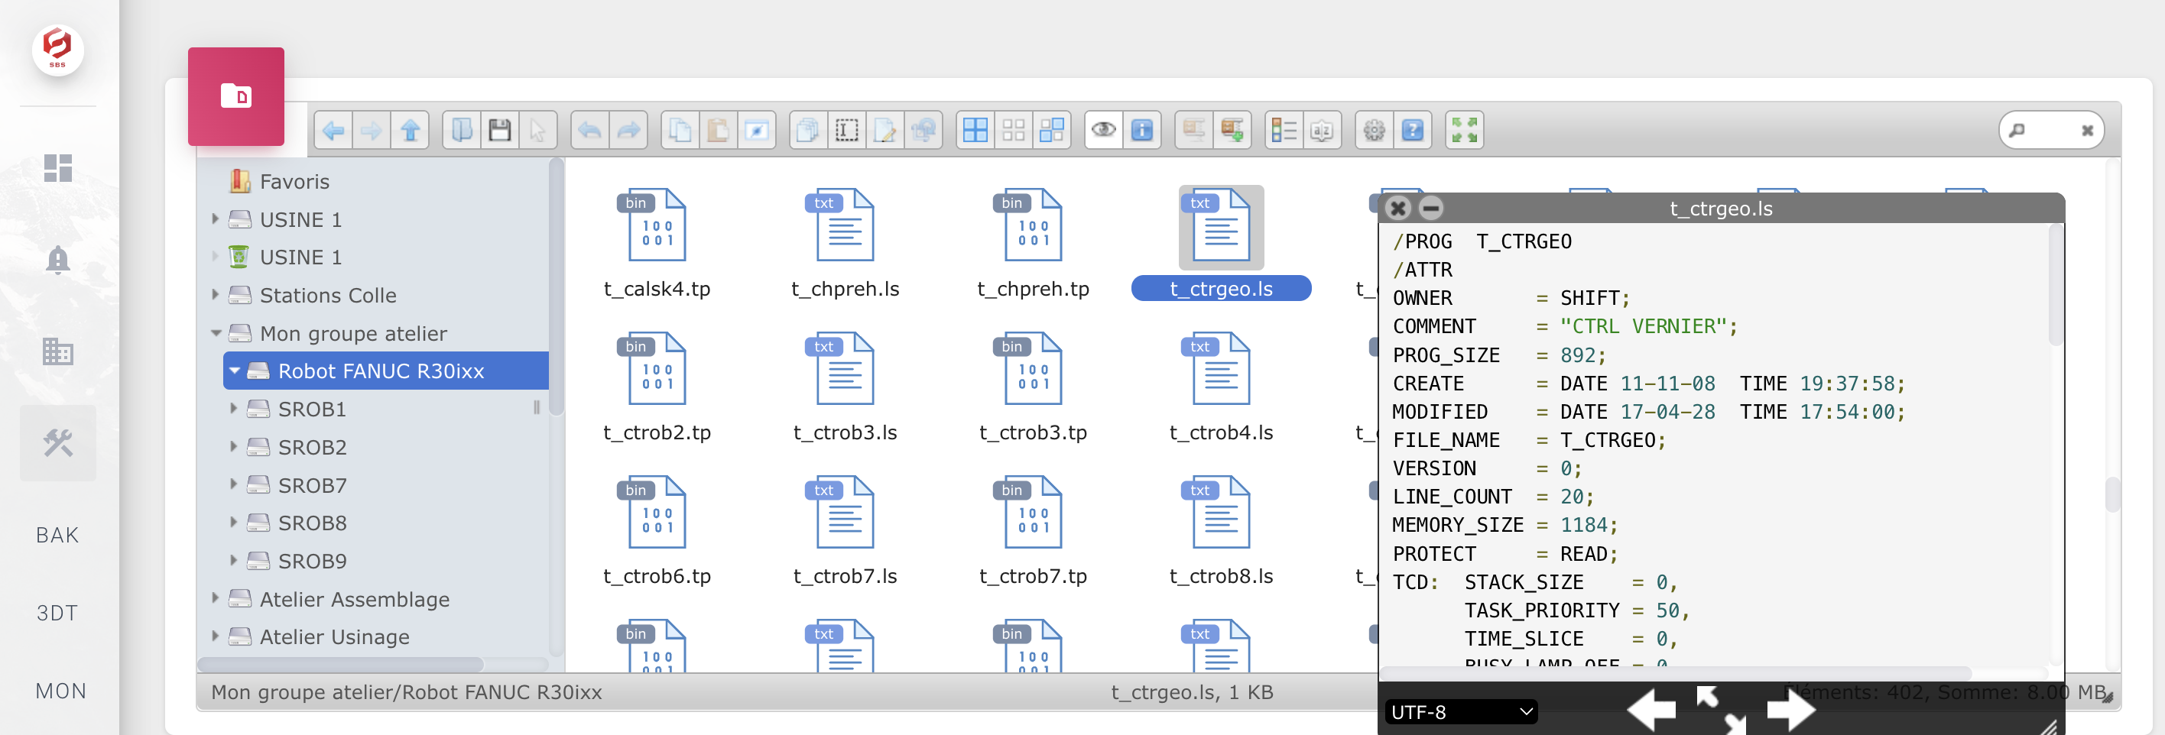Open the BAK sidebar section
This screenshot has width=2165, height=735.
pos(58,535)
